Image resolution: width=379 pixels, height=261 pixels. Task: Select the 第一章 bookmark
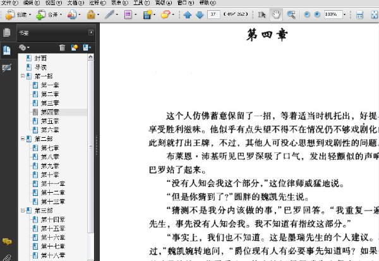pos(50,85)
